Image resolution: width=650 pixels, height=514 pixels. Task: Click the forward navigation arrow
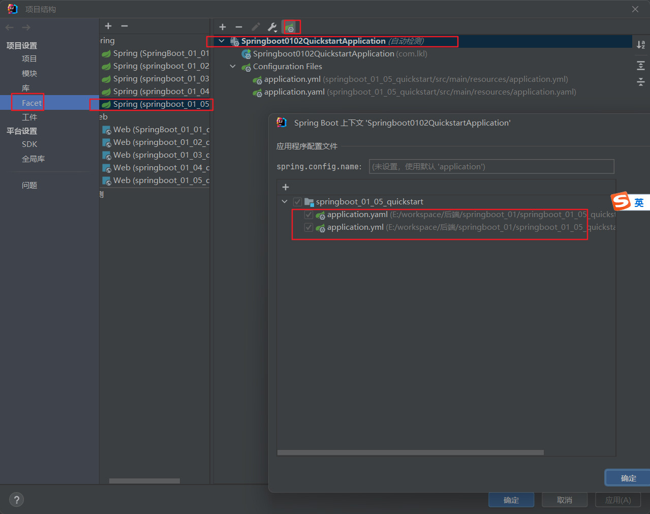click(26, 27)
